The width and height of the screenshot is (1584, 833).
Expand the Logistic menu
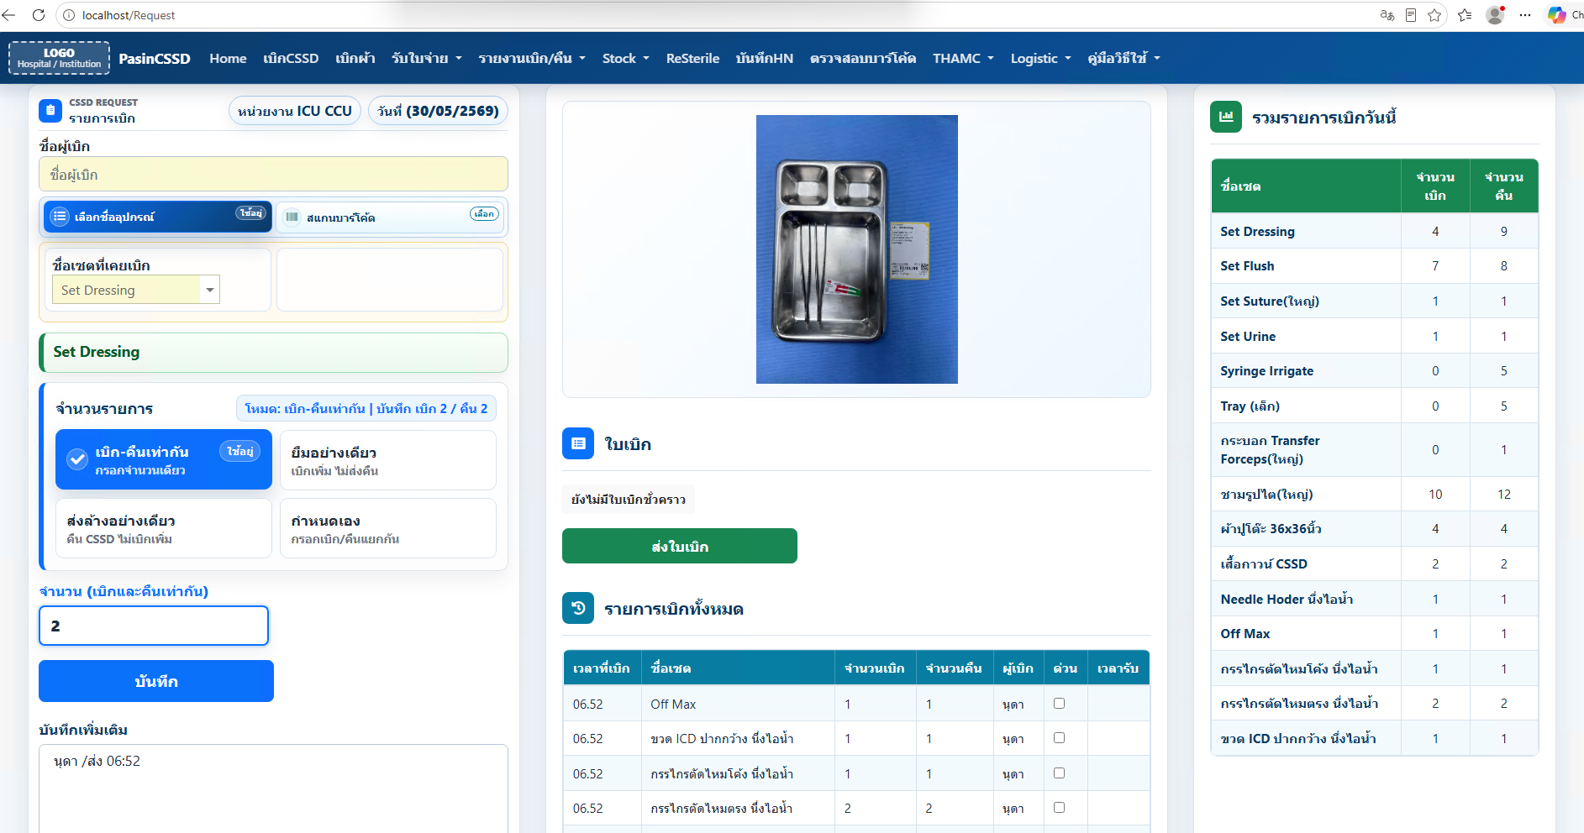(1040, 58)
